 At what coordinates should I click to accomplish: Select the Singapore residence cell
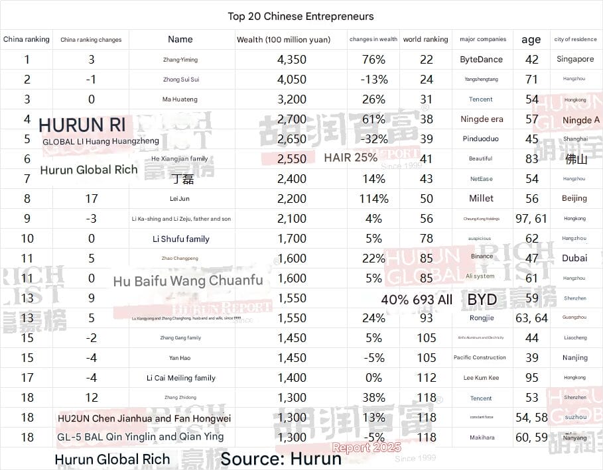tap(575, 60)
